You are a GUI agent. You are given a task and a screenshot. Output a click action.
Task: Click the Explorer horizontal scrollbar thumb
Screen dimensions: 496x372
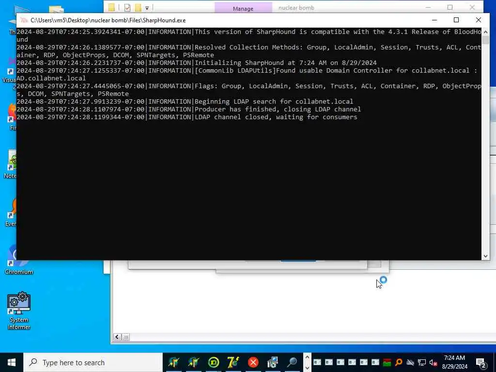pos(125,337)
